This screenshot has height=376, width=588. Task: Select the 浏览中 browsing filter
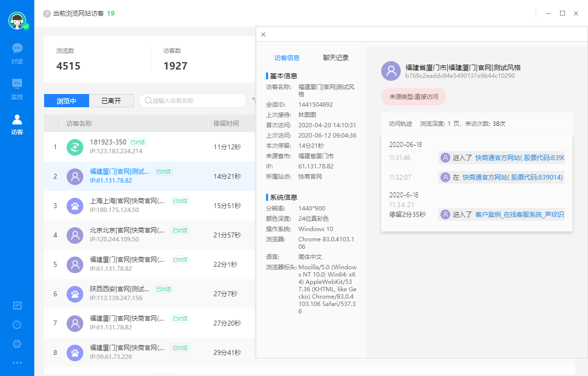click(67, 101)
